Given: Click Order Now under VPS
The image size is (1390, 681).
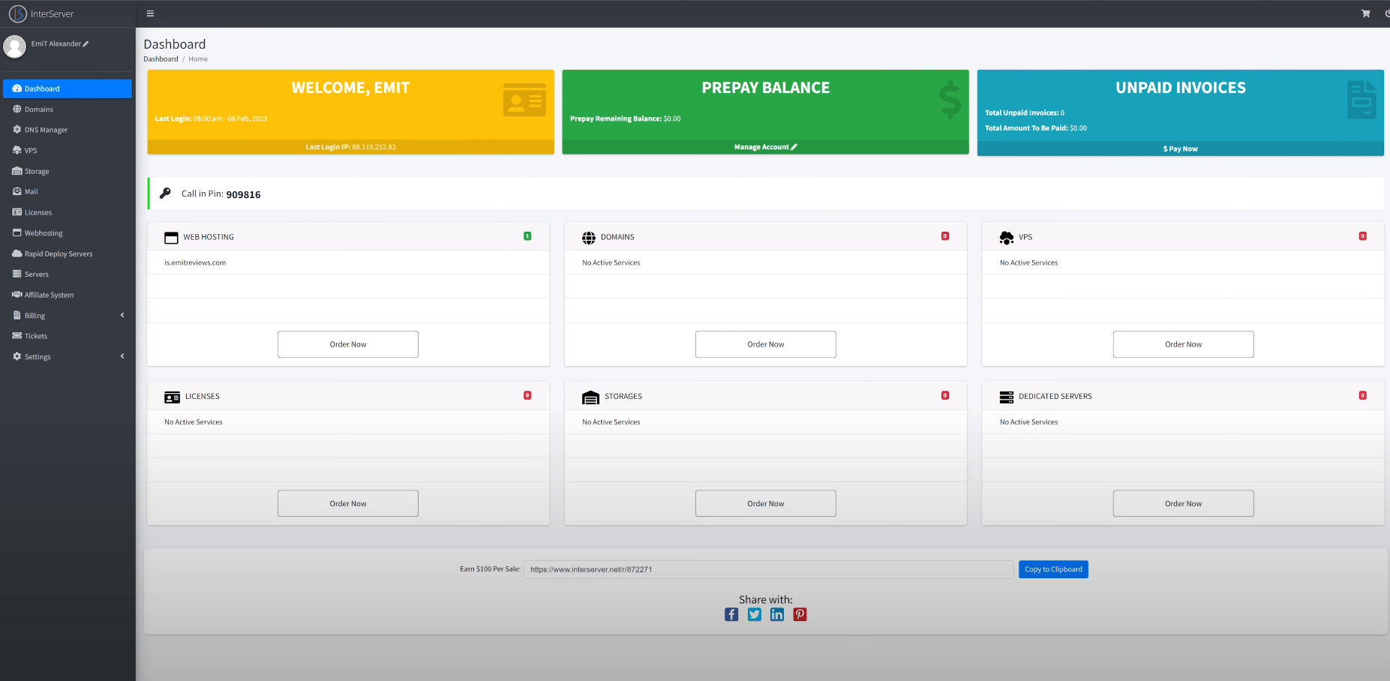Looking at the screenshot, I should coord(1183,344).
